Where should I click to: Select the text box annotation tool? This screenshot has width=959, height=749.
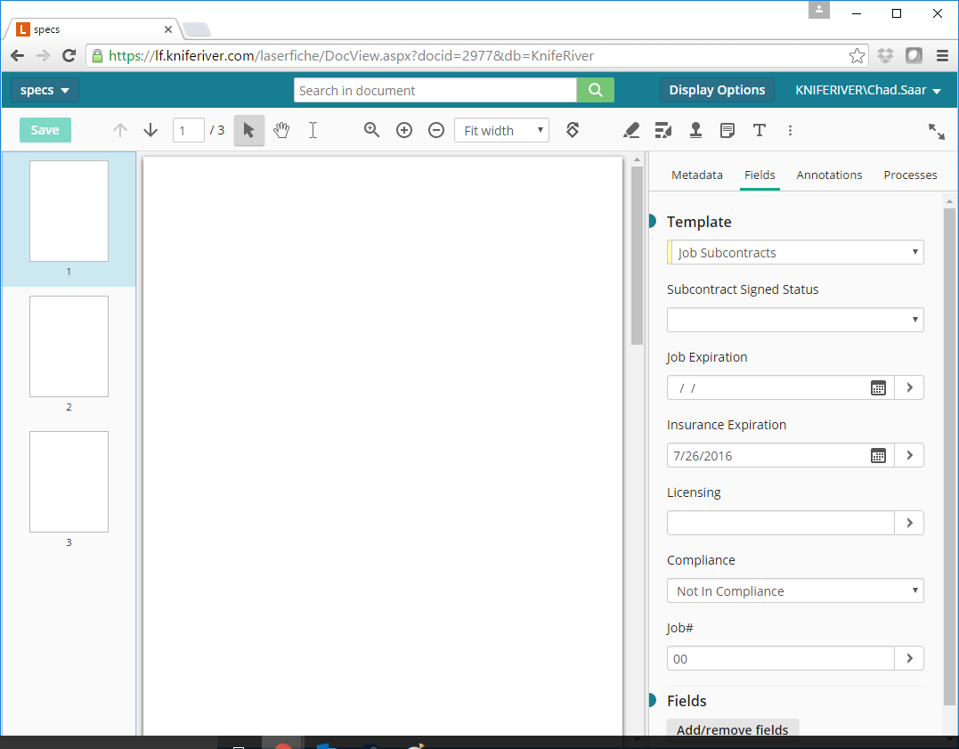click(759, 130)
